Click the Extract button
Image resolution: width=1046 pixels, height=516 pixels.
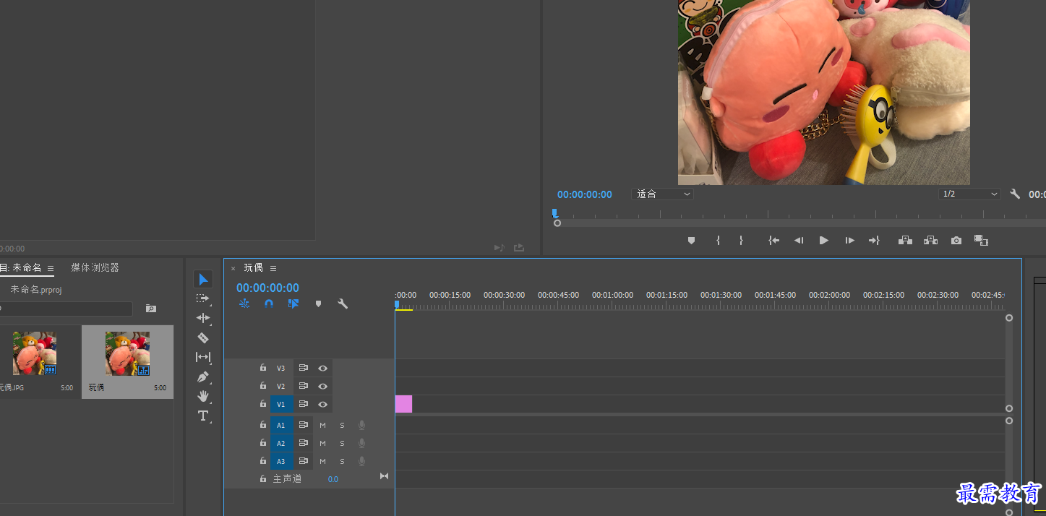(x=930, y=241)
